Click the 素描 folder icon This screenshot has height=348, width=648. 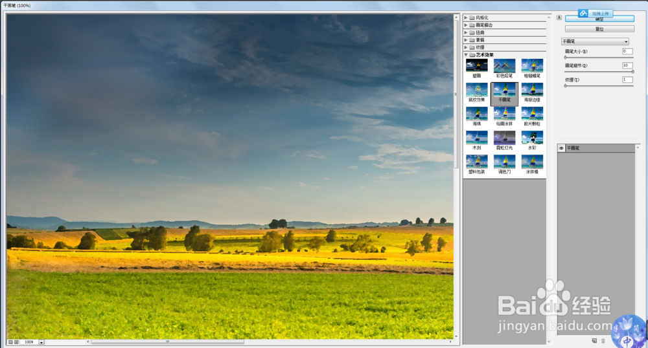[x=472, y=40]
